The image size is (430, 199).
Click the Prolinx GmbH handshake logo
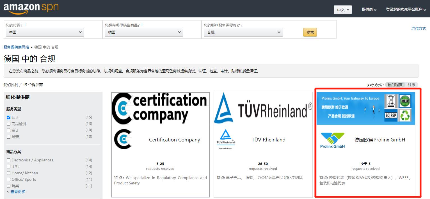pos(333,140)
